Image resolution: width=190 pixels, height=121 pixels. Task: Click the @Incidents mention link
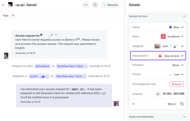pos(43,66)
